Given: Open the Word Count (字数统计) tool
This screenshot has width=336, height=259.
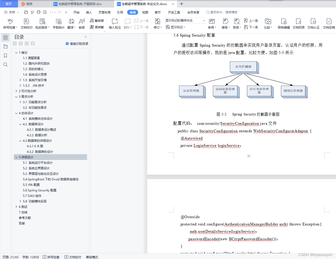Looking at the screenshot, I should [x=58, y=24].
